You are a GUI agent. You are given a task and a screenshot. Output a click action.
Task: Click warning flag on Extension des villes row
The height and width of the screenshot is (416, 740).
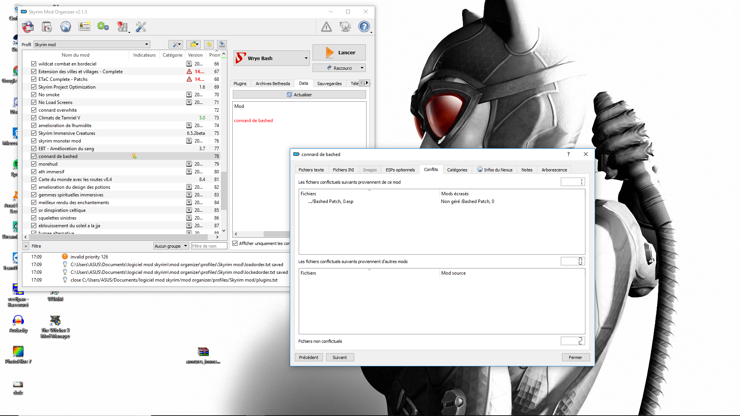189,72
